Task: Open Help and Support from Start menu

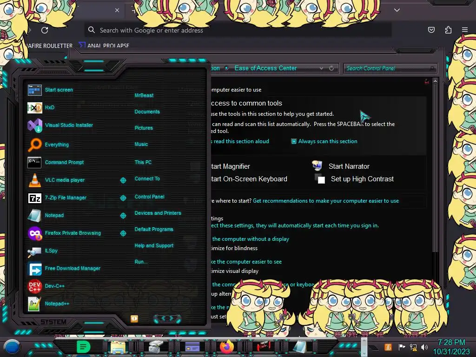Action: coord(154,245)
